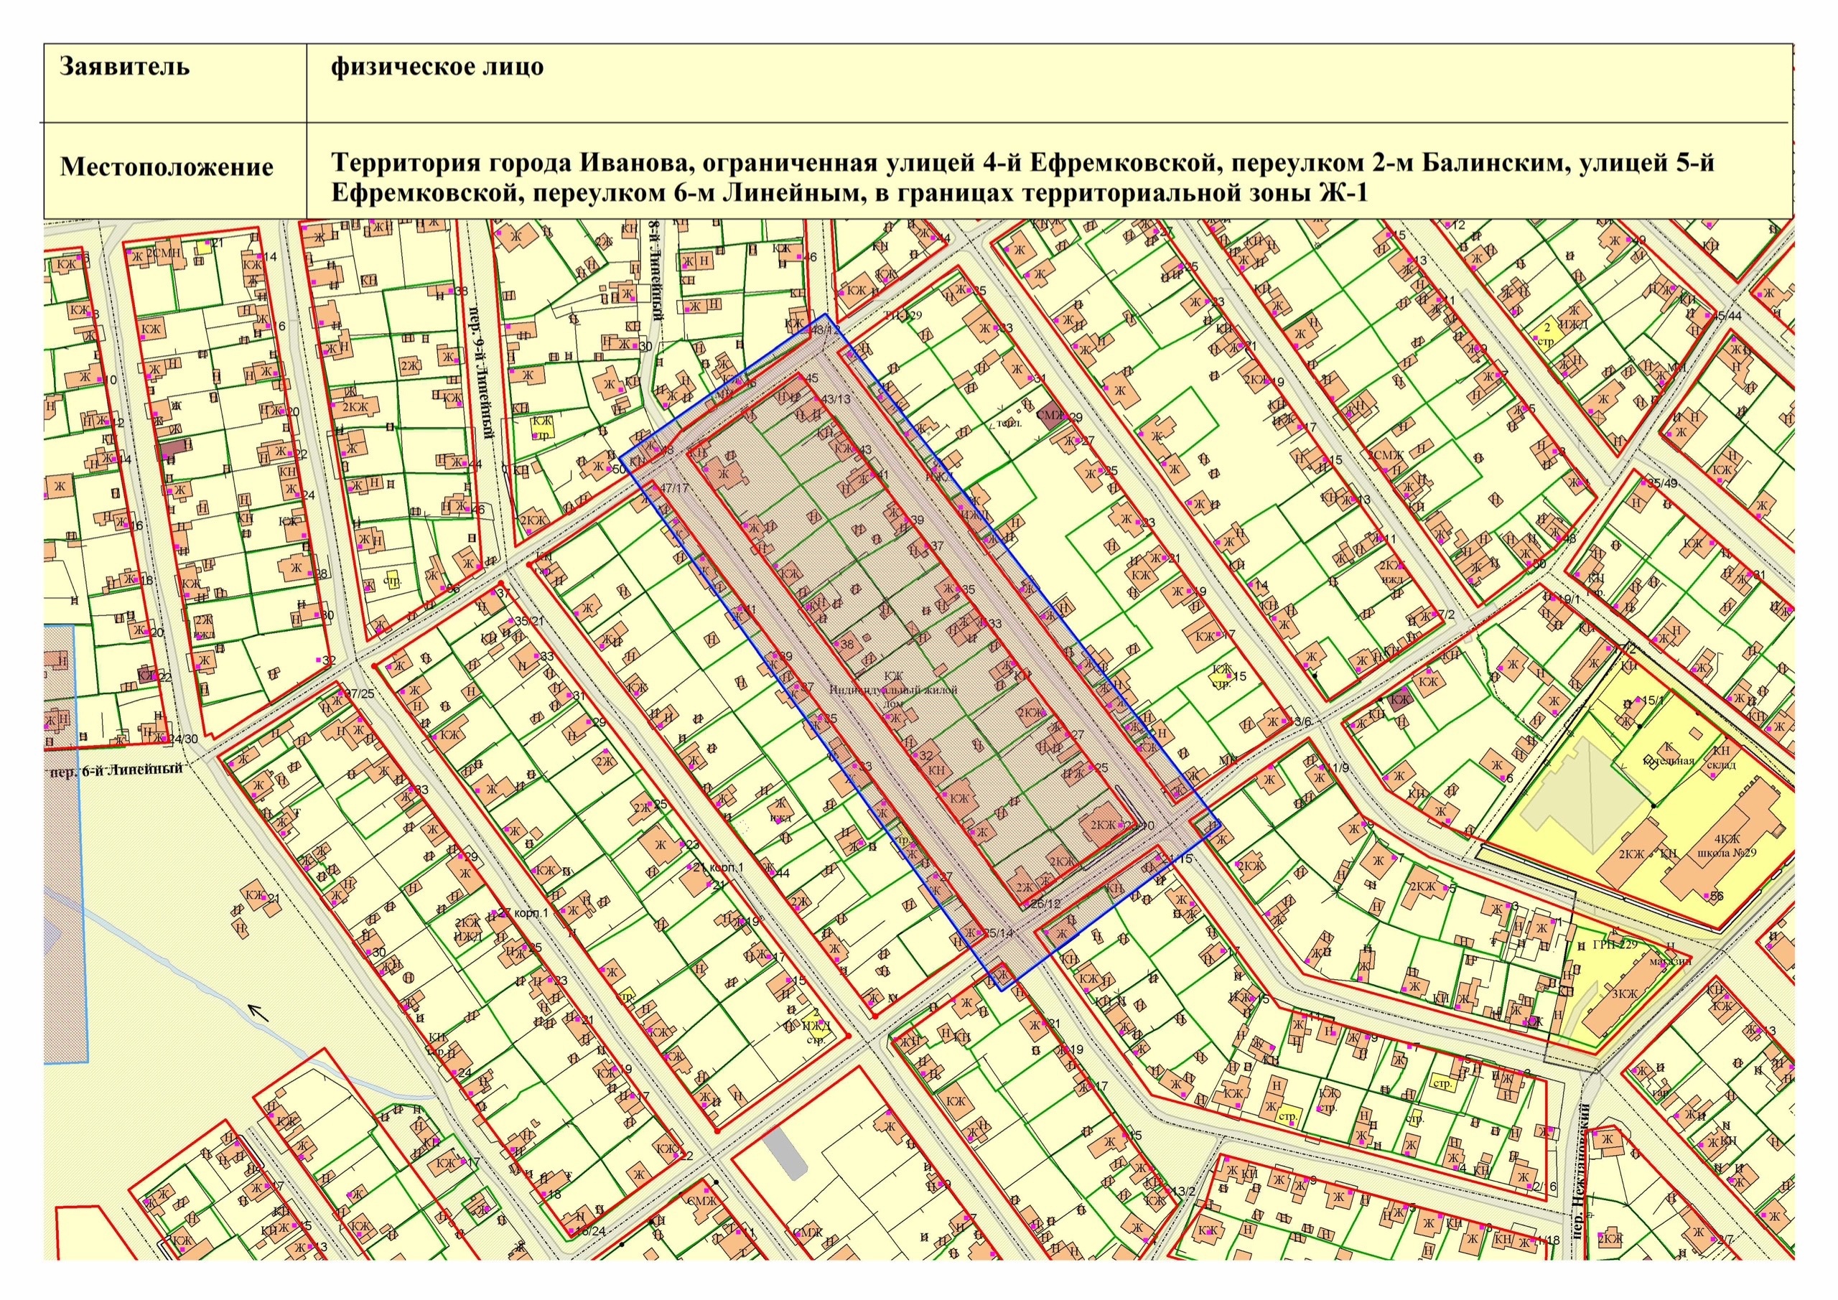Screen dimensions: 1838x1300
Task: Click house number '7/2'
Action: [x=1446, y=614]
